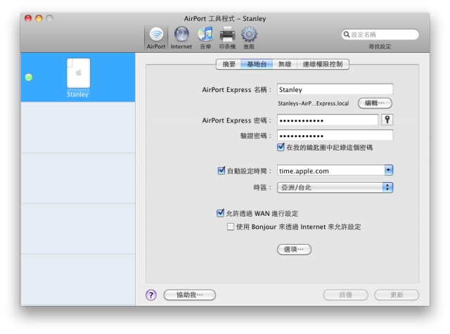Click the yellow minimize window button
The image size is (450, 334).
click(39, 18)
